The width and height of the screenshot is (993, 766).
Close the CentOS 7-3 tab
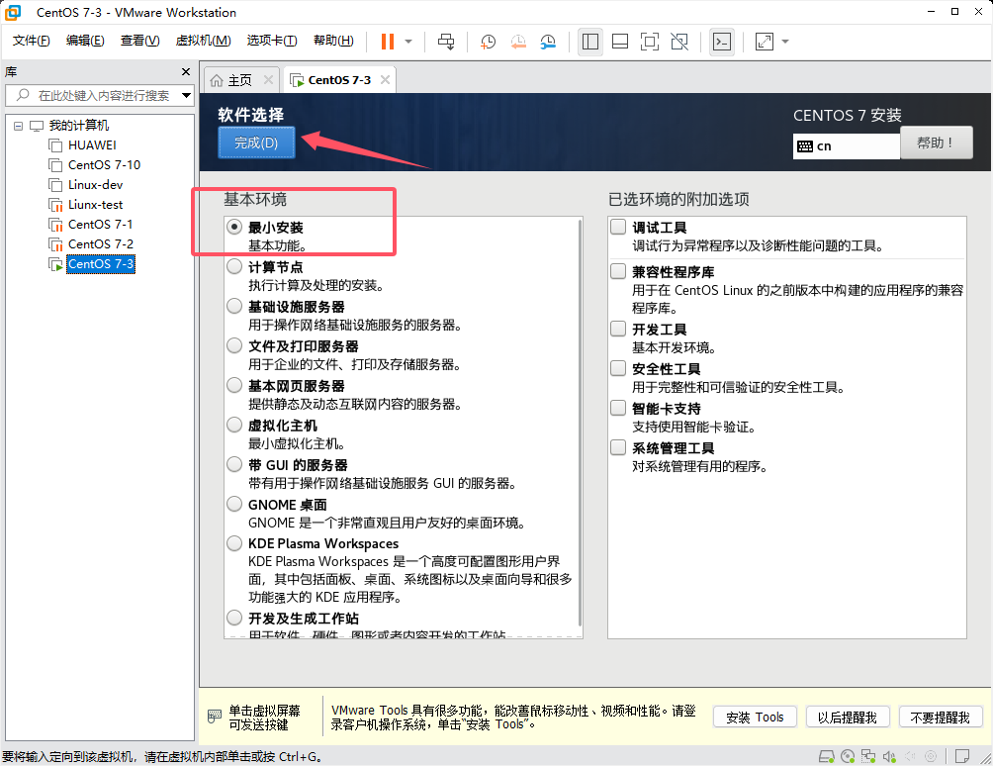[385, 80]
